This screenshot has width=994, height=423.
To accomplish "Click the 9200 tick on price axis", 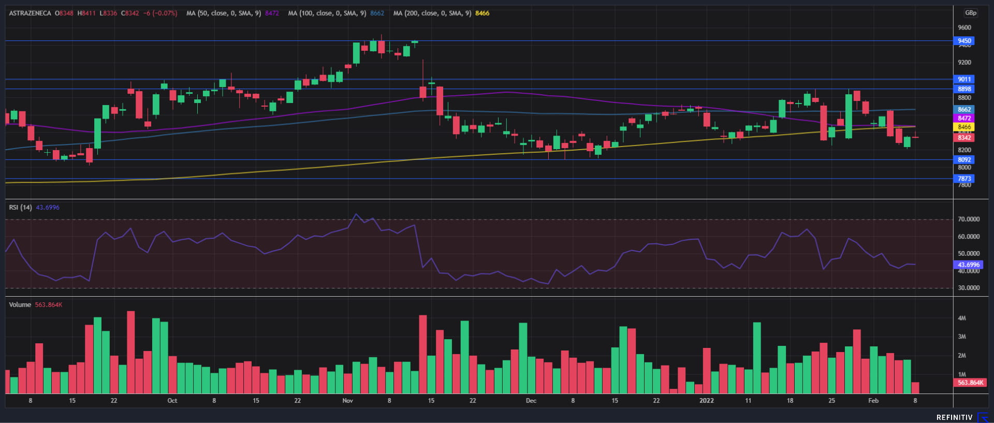I will pyautogui.click(x=964, y=63).
